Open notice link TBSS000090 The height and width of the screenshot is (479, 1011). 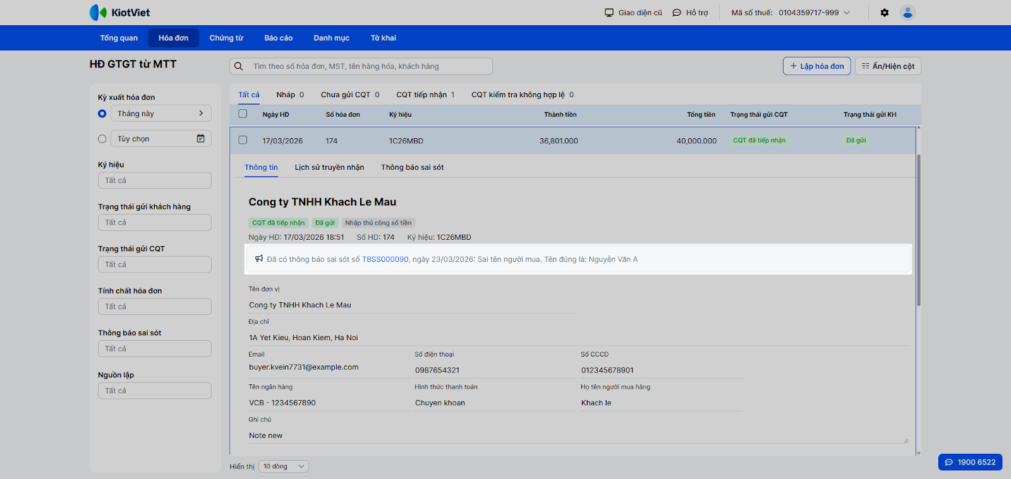(385, 259)
